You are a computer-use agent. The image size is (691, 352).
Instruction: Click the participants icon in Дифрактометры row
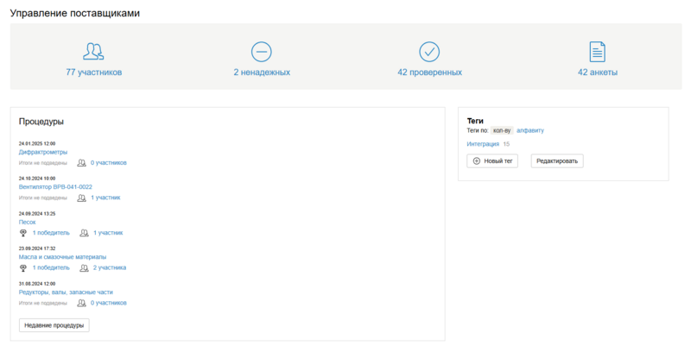81,162
